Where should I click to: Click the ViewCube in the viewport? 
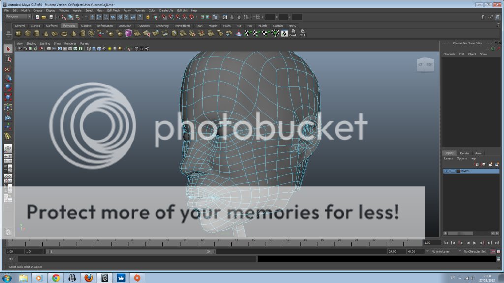(x=425, y=64)
